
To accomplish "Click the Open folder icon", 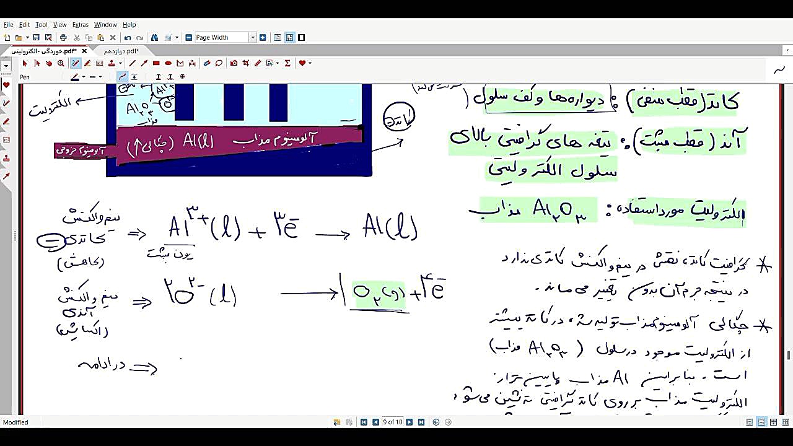I will point(19,38).
